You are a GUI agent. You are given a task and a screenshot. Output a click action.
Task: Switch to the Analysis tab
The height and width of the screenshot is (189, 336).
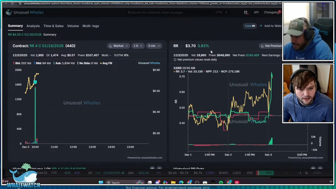coord(33,26)
